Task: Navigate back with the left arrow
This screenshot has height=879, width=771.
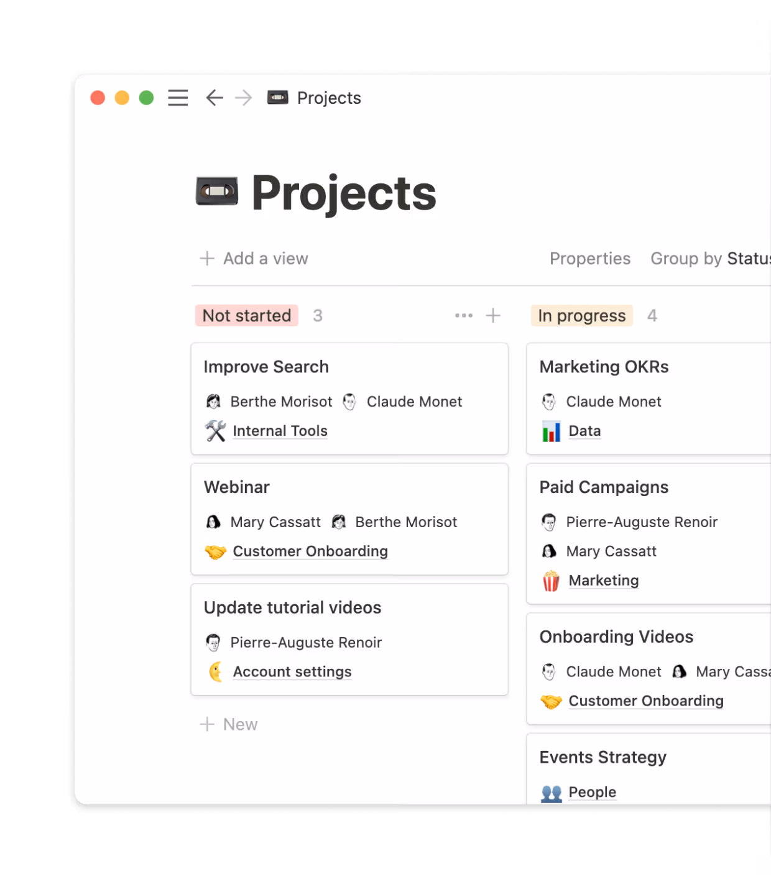Action: 214,98
